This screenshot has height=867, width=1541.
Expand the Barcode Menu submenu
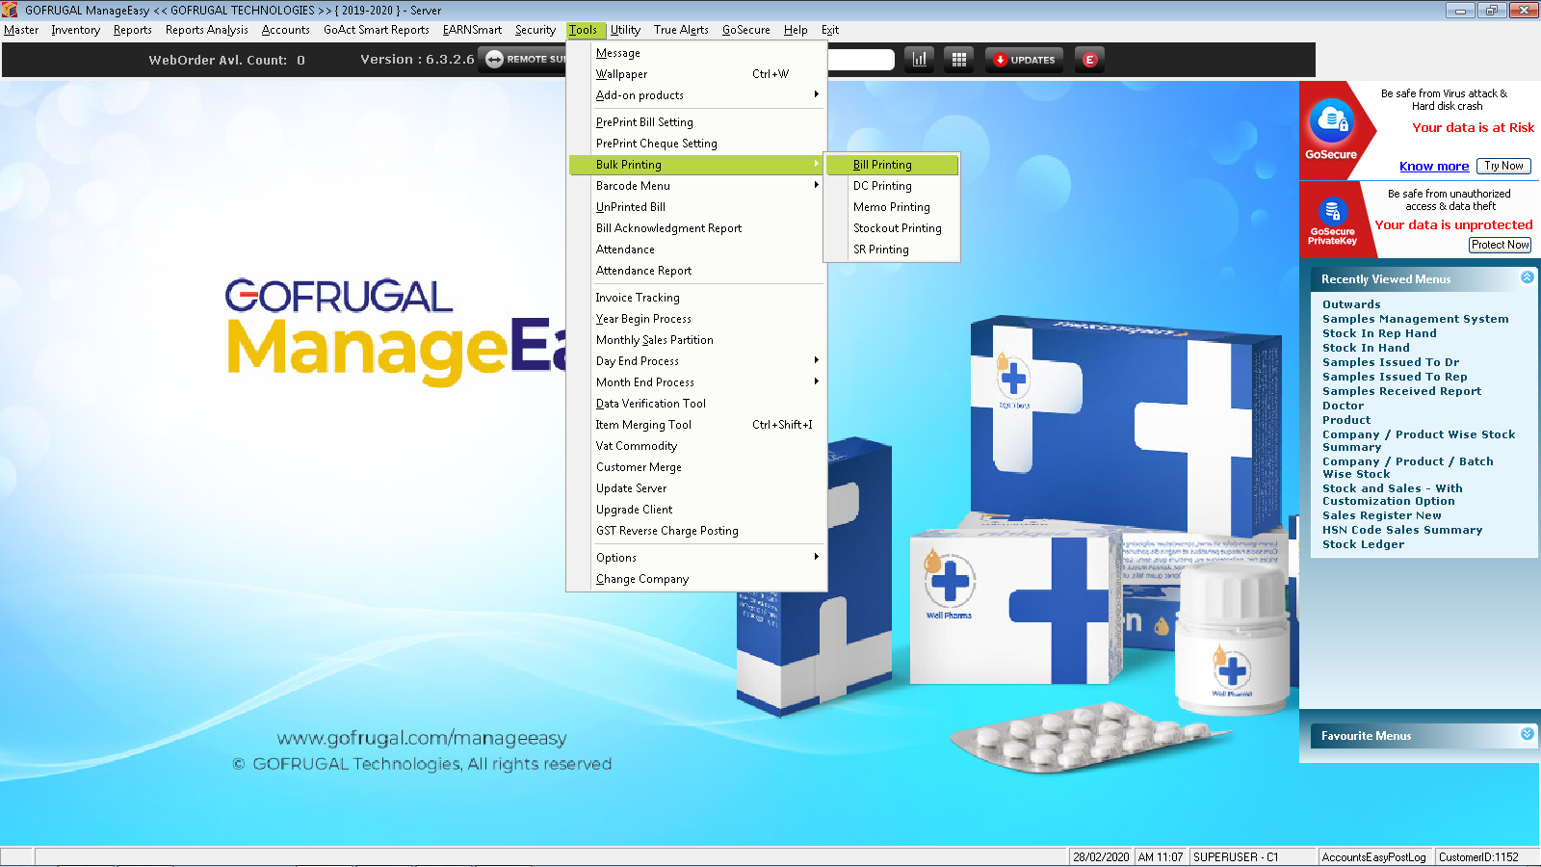tap(698, 186)
